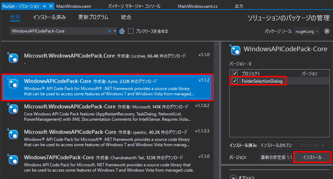This screenshot has width=333, height=179.
Task: Click the v1.1.2 version label
Action: (x=204, y=80)
